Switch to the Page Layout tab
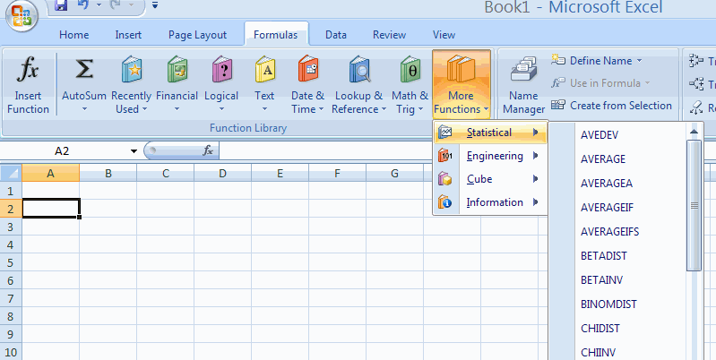Image resolution: width=716 pixels, height=360 pixels. (x=197, y=35)
